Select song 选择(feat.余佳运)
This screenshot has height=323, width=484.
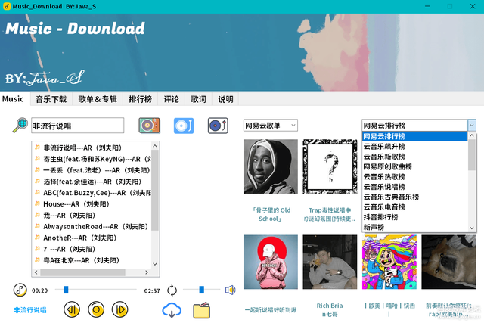[92, 182]
